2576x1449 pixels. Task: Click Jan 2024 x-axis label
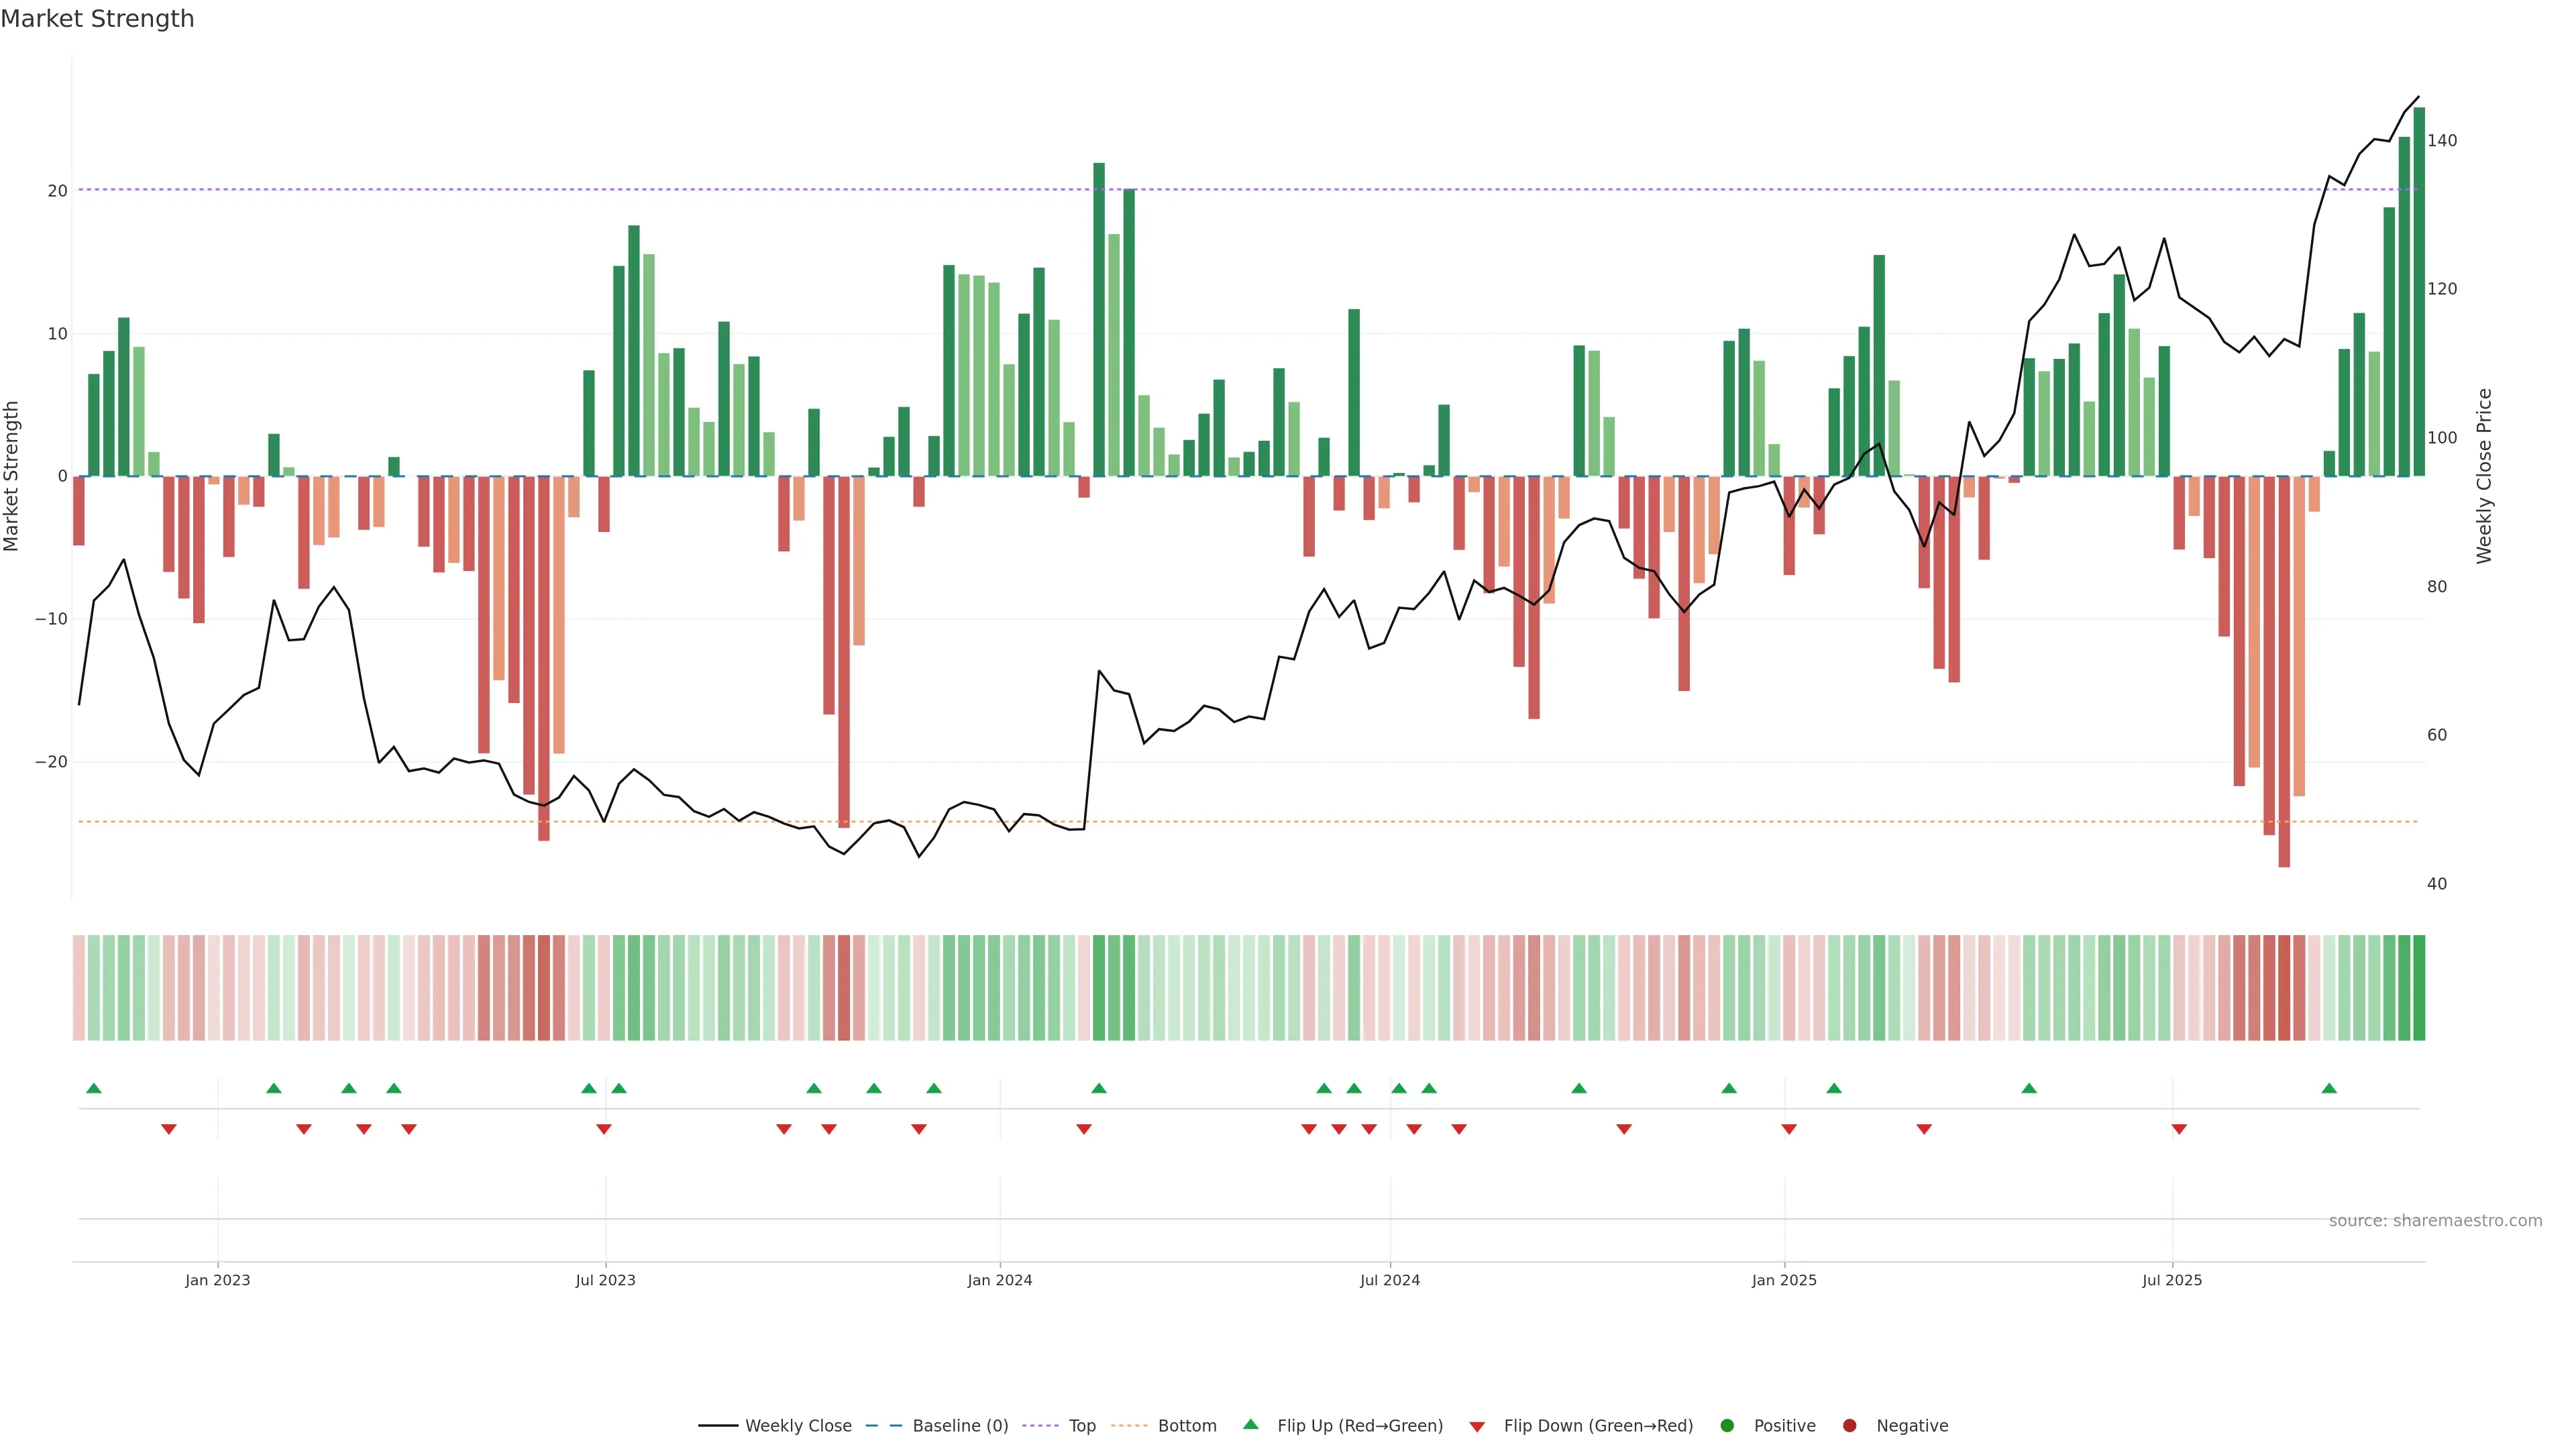1000,1280
